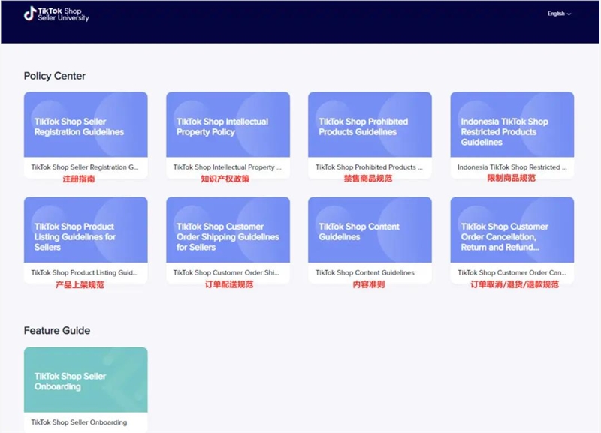The image size is (601, 433).
Task: Click the TikTok Shop Seller Onboarding caption
Action: [x=79, y=422]
